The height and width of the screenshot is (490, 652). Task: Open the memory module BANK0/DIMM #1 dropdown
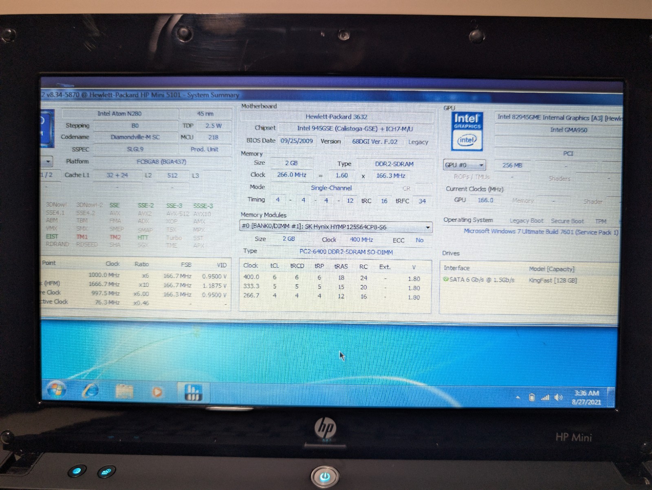pyautogui.click(x=336, y=227)
